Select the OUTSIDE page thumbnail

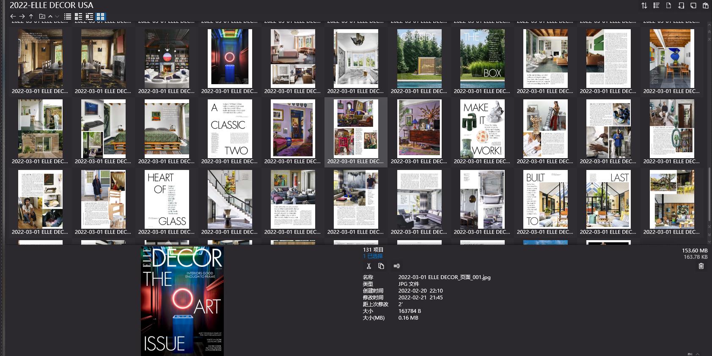point(419,58)
